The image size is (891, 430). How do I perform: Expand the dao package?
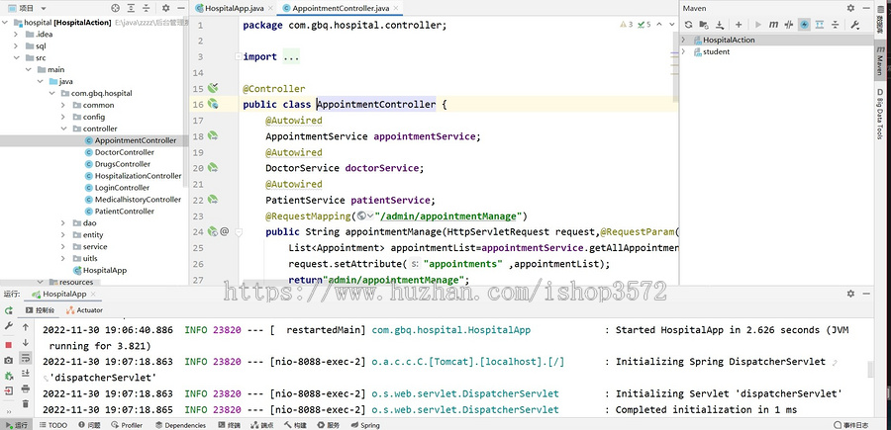click(63, 223)
